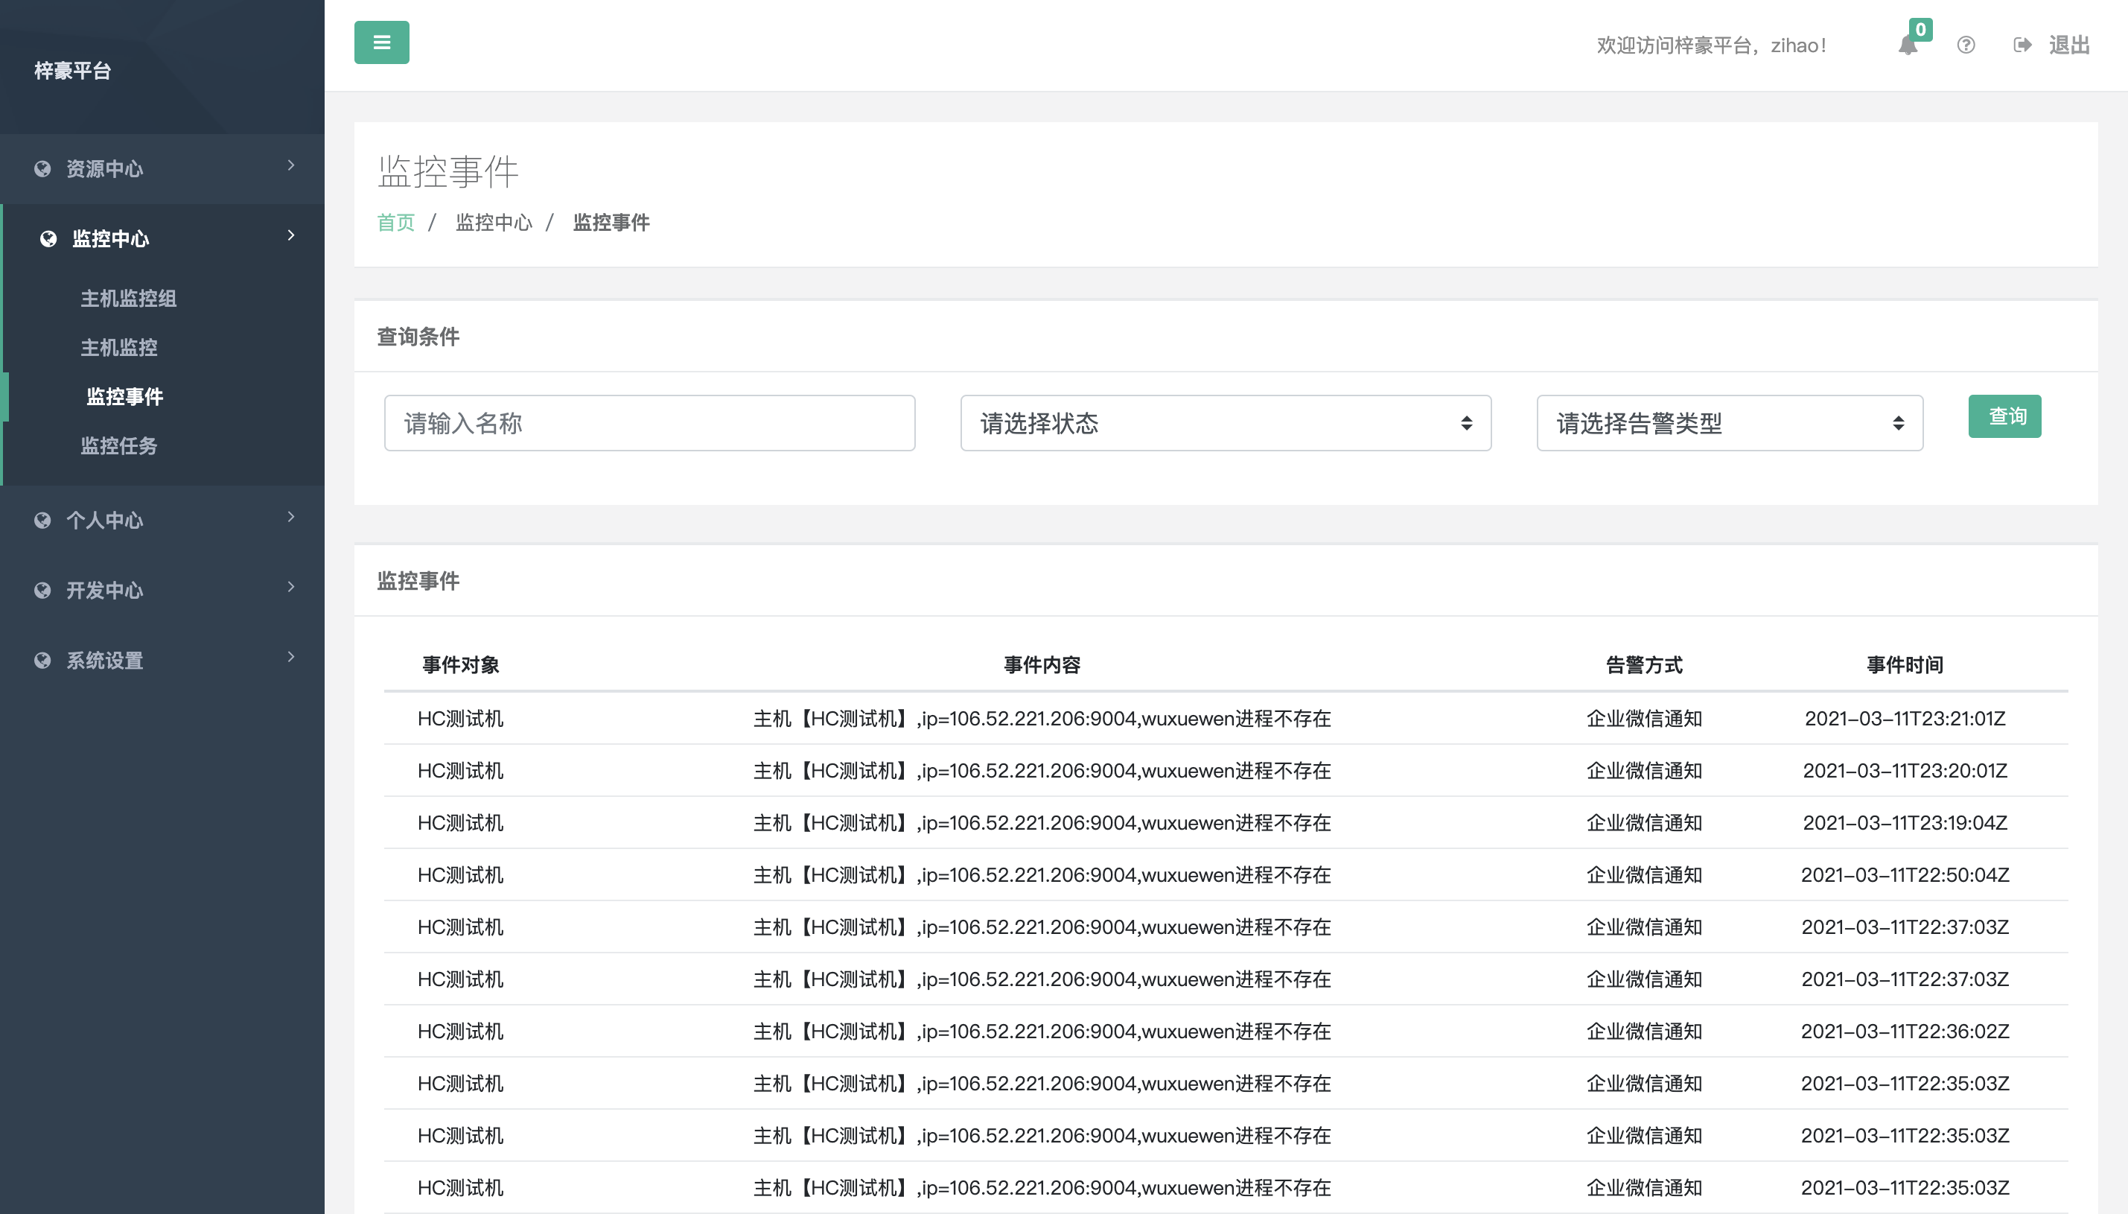Select 主机监控 sidebar item
This screenshot has width=2128, height=1214.
[x=118, y=348]
